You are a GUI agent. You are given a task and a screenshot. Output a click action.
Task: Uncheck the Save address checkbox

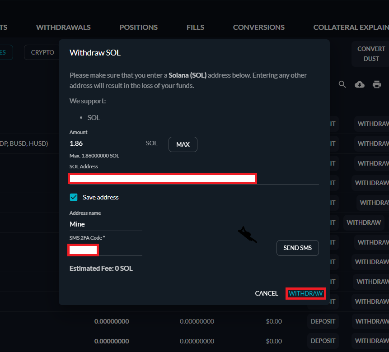pyautogui.click(x=74, y=197)
